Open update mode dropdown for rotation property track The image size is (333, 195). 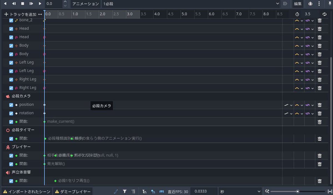tap(288, 113)
